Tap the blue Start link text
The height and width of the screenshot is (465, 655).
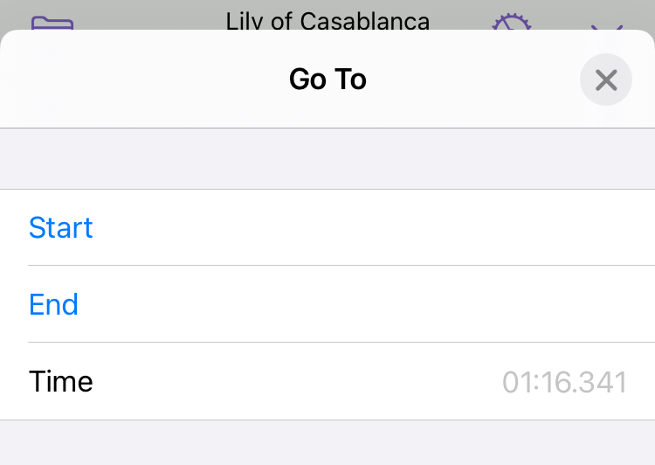pyautogui.click(x=61, y=227)
